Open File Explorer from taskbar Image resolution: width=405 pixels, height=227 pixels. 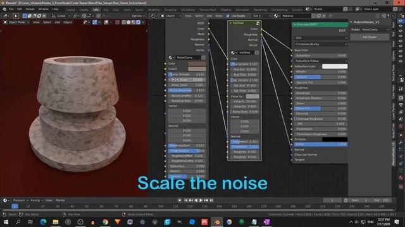point(56,222)
